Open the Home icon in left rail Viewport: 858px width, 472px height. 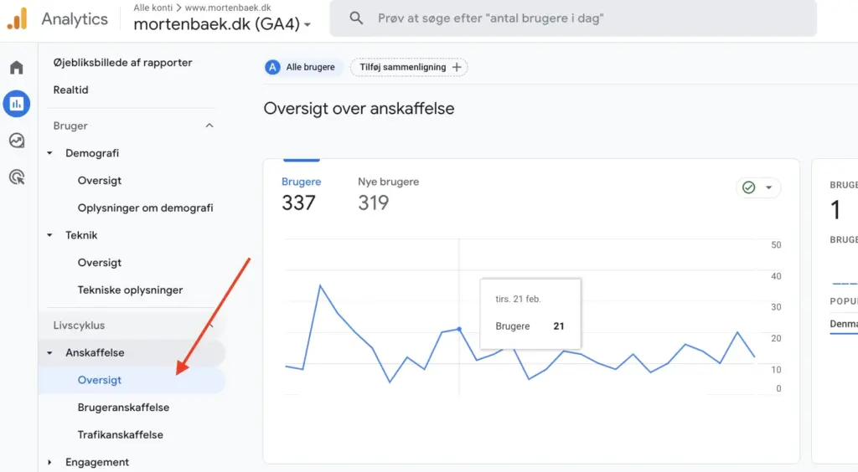click(x=17, y=68)
